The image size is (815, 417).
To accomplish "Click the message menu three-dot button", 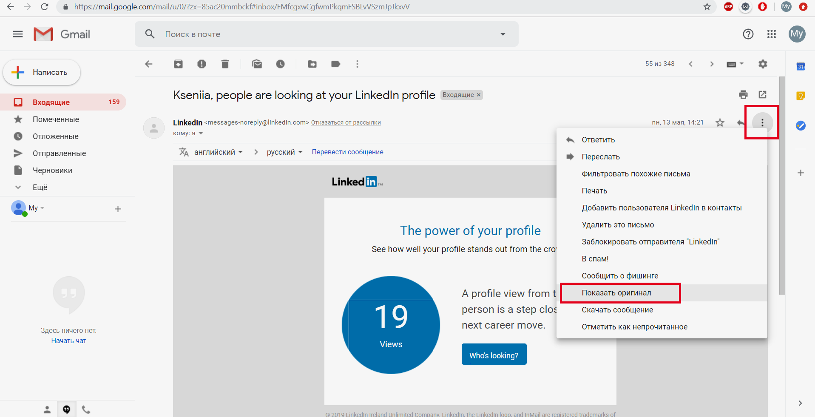I will pyautogui.click(x=762, y=122).
